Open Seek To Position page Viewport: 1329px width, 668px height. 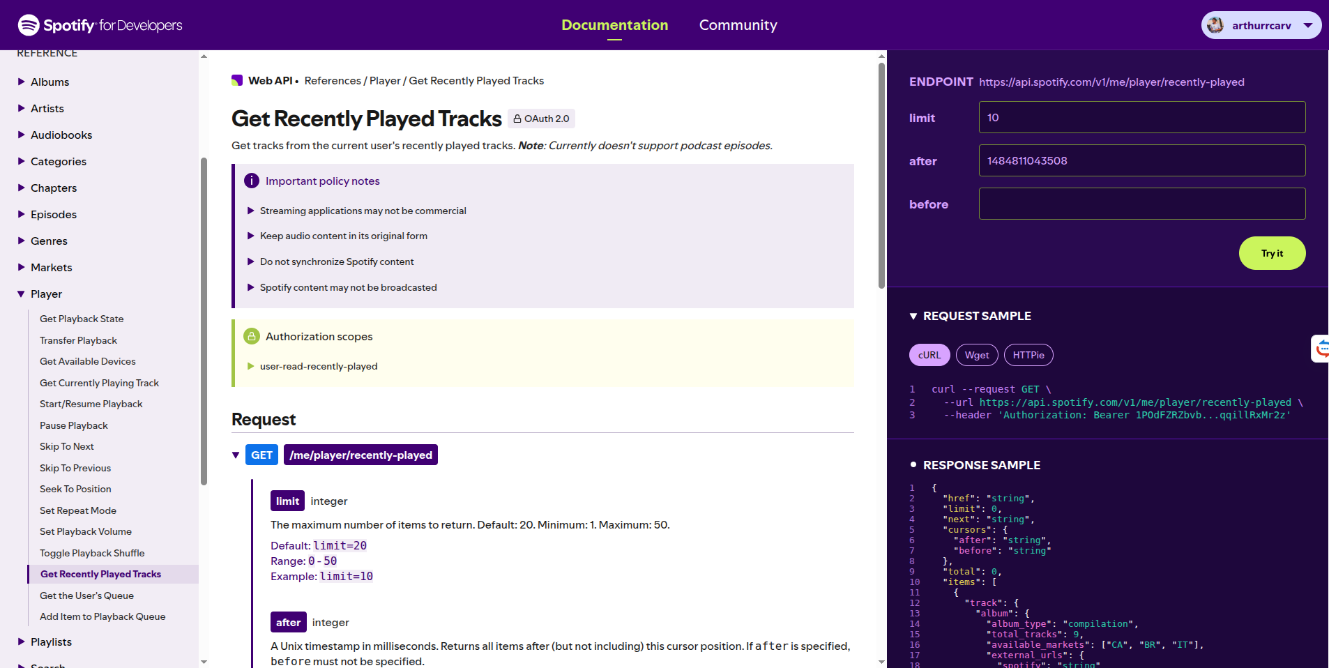pyautogui.click(x=75, y=489)
